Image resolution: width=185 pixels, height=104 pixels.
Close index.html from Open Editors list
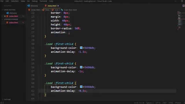[5, 16]
